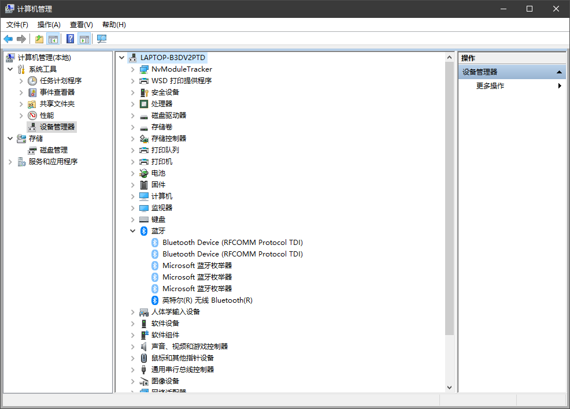This screenshot has height=409, width=570.
Task: Click the device list scroll up arrow
Action: (x=449, y=57)
